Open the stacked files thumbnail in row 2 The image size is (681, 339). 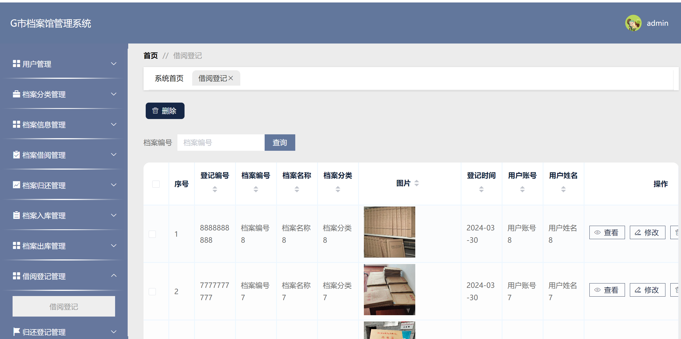click(x=389, y=289)
